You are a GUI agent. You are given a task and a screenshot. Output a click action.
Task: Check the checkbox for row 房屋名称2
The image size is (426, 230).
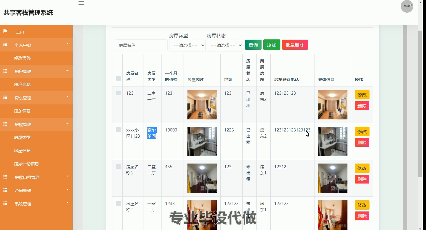[x=118, y=203]
